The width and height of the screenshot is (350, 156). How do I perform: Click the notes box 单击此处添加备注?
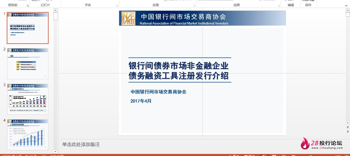[x=81, y=144]
